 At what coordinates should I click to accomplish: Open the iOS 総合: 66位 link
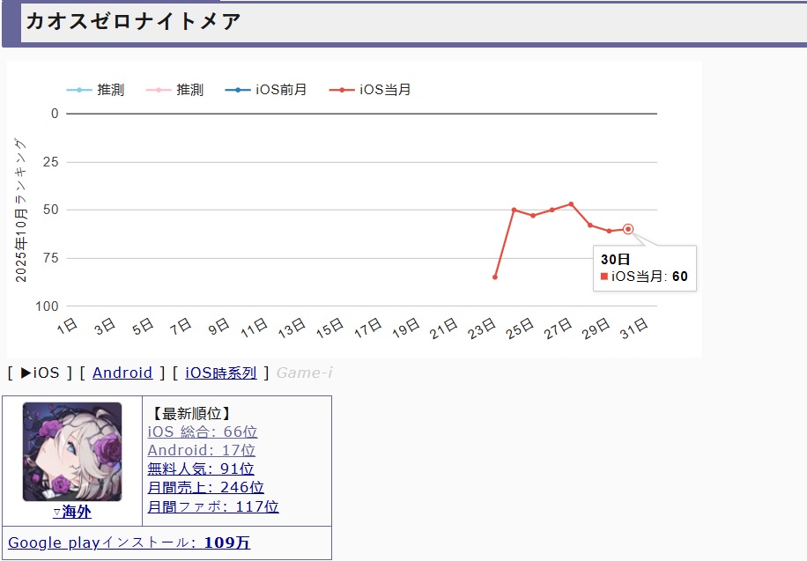click(x=203, y=432)
